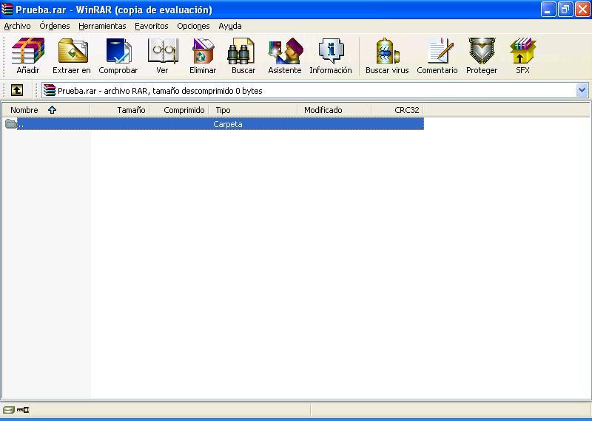Expand the archive path dropdown arrow
592x421 pixels.
[x=582, y=90]
